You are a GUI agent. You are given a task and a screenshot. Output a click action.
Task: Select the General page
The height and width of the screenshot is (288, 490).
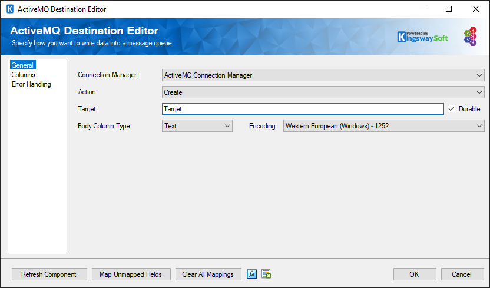pos(22,65)
